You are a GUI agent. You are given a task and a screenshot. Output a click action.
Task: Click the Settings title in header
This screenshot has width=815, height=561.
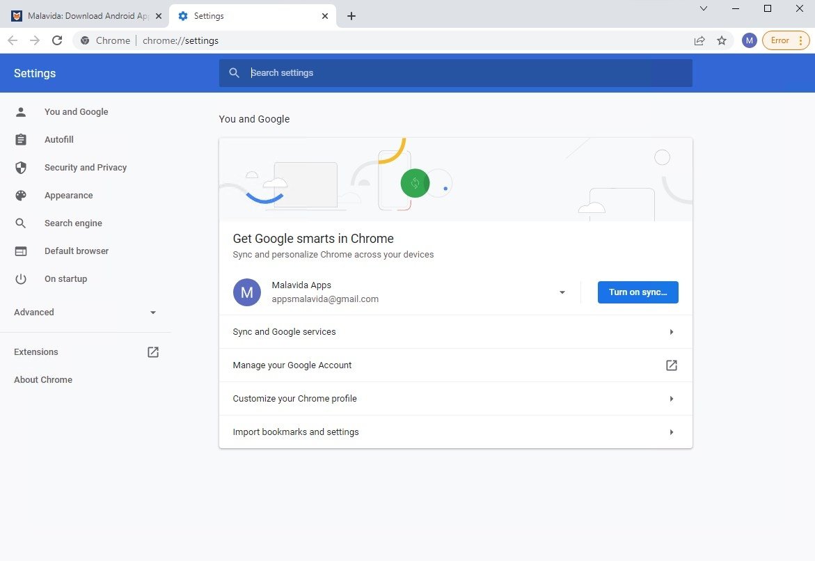(x=35, y=73)
